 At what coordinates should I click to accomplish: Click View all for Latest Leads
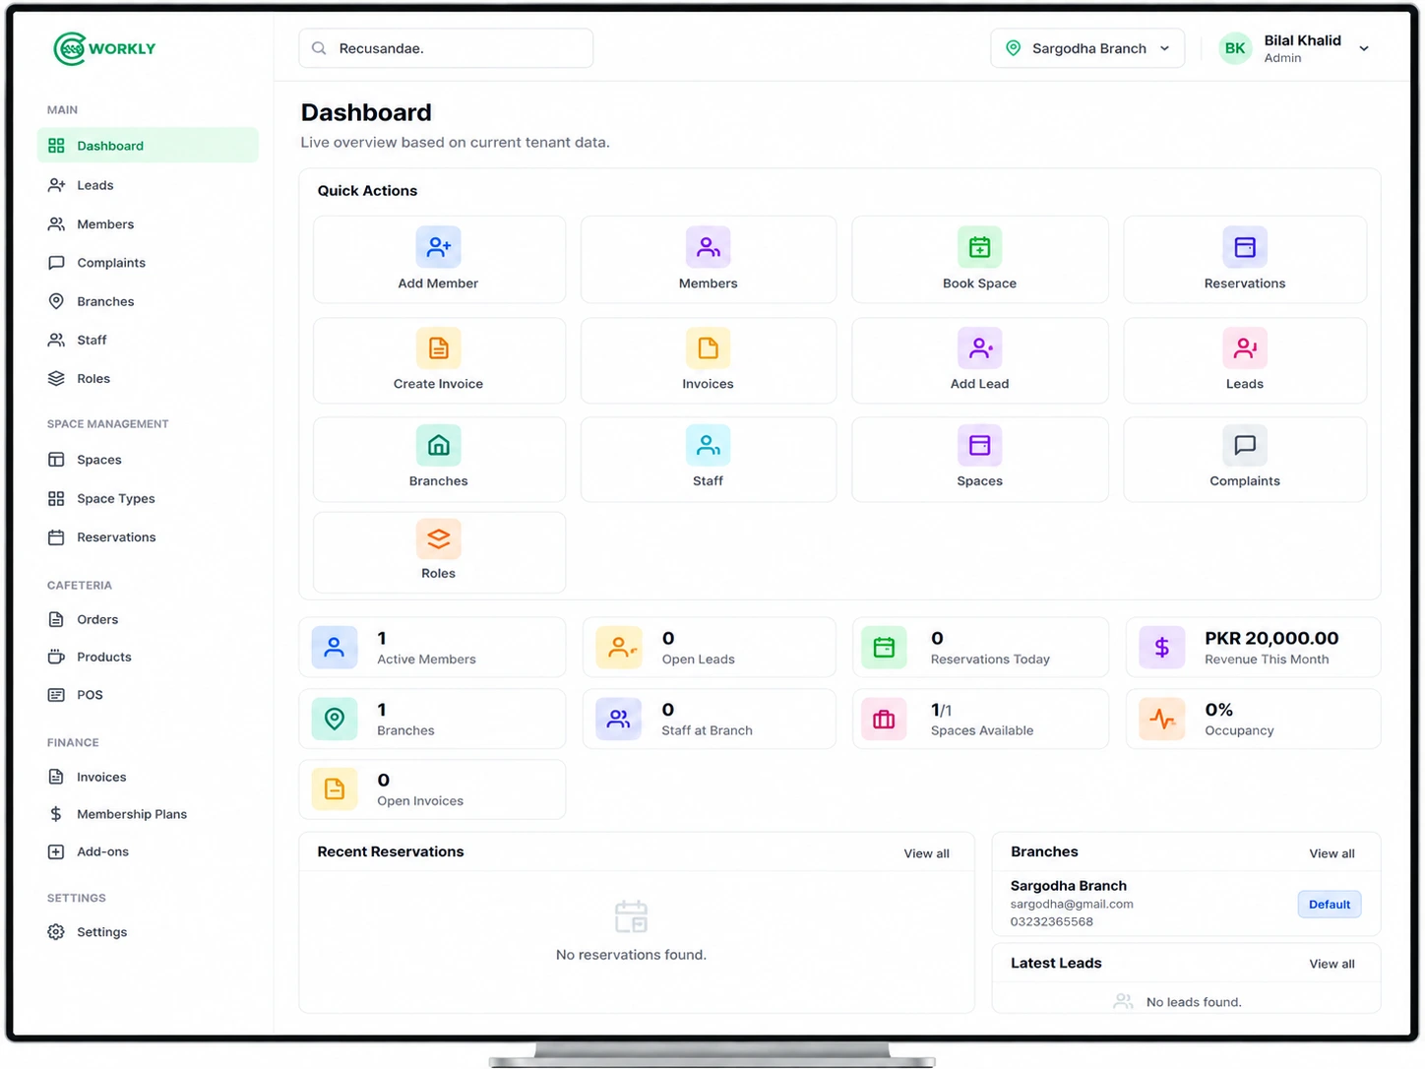click(x=1332, y=964)
